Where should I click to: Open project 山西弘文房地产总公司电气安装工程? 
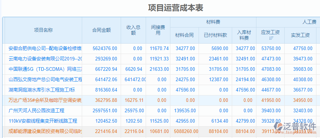coord(45,79)
